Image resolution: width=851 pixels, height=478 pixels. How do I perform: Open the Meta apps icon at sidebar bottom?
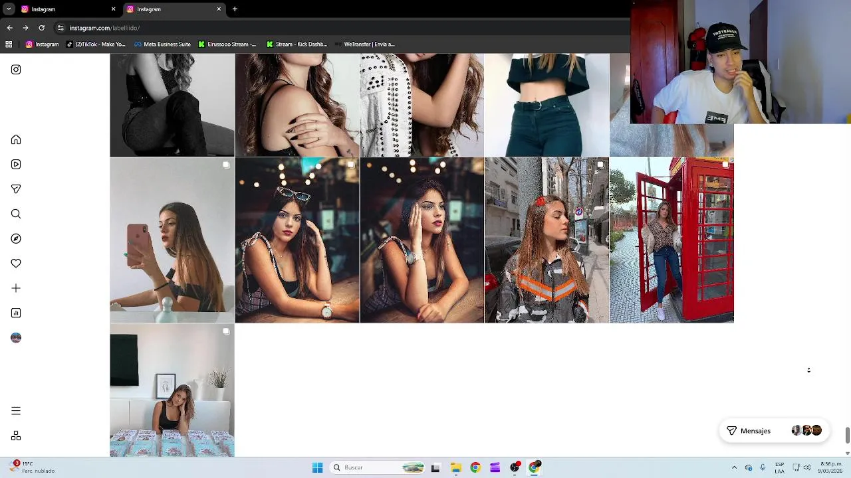tap(16, 436)
